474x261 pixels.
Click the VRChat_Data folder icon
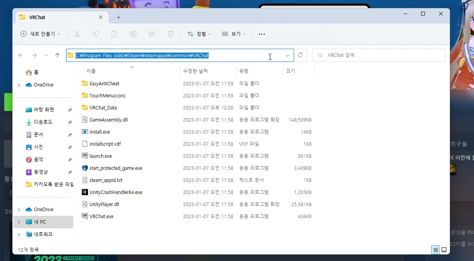pos(85,108)
